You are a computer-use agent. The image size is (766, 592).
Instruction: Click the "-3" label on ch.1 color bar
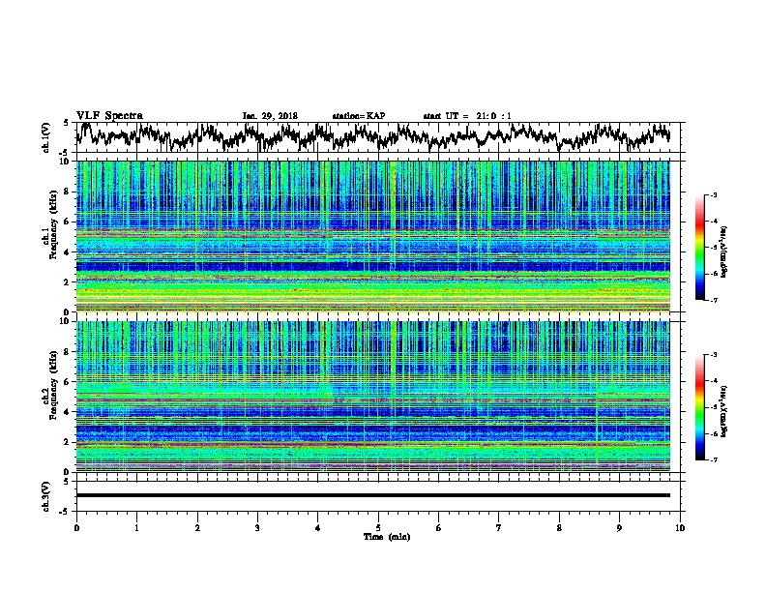[714, 195]
